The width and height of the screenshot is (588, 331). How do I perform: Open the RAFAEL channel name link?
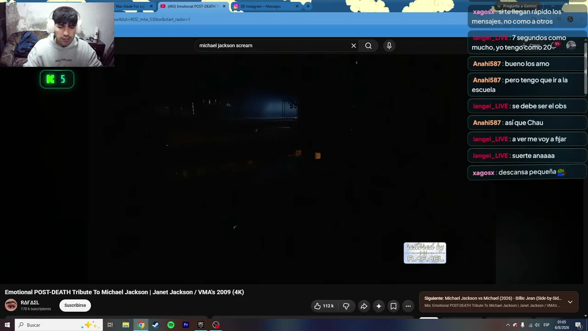[x=30, y=302]
